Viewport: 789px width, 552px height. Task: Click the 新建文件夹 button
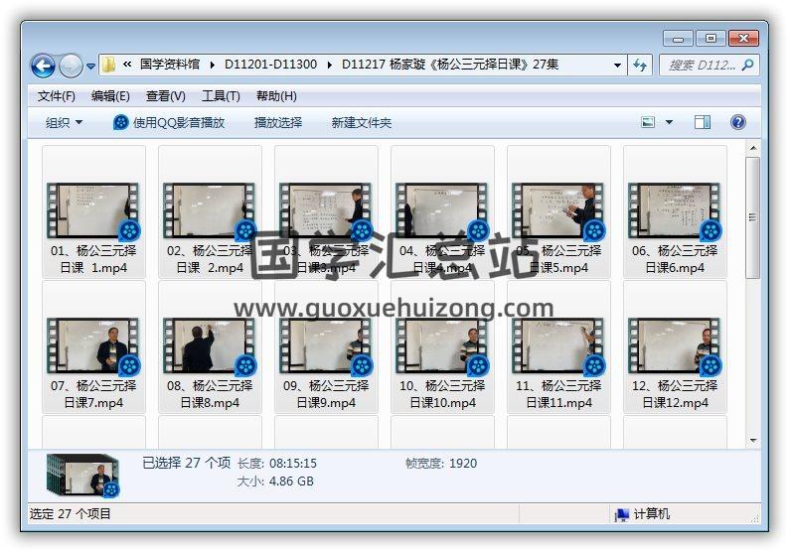point(362,122)
